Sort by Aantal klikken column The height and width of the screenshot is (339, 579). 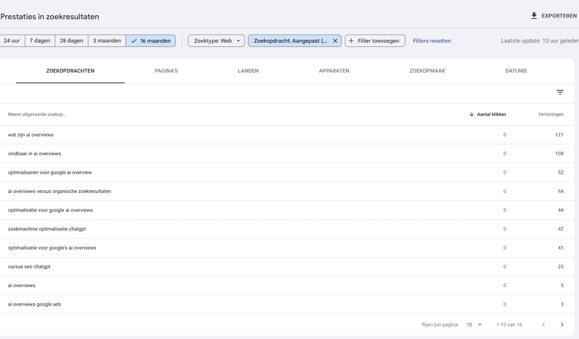(487, 114)
